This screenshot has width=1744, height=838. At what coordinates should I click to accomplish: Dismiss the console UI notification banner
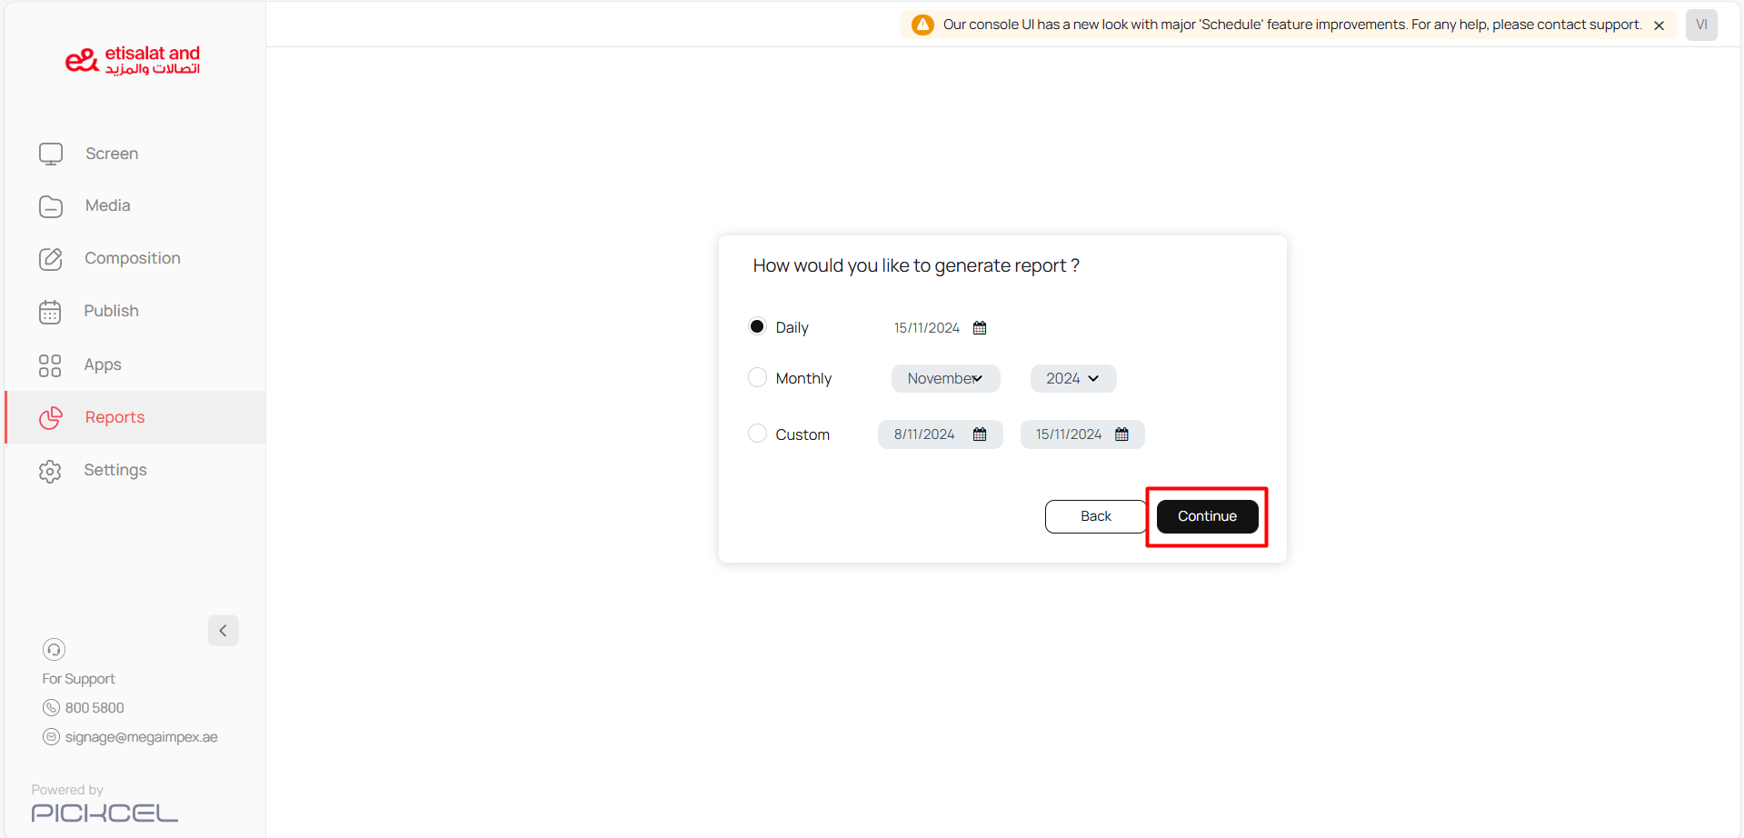pyautogui.click(x=1659, y=25)
